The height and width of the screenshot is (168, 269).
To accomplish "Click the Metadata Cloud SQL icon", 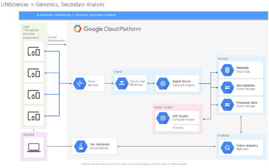I will coord(227,70).
